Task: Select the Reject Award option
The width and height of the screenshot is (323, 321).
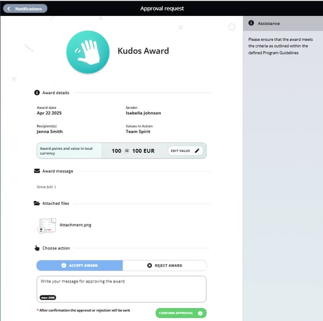Action: (x=165, y=265)
